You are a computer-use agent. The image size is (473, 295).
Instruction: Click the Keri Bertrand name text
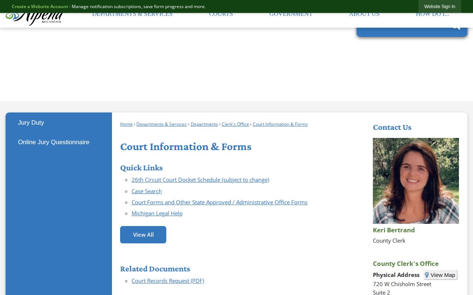click(394, 230)
